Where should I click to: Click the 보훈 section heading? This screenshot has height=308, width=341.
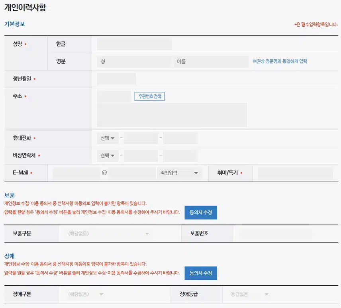coord(9,195)
